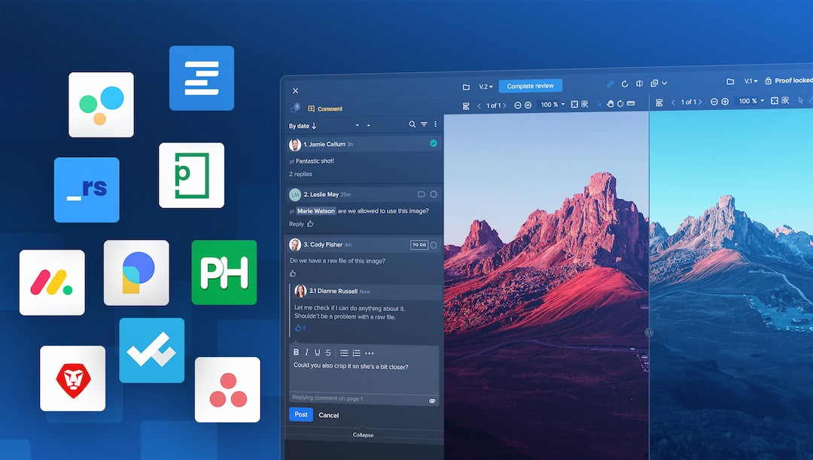Open the V.2 version dropdown
Screen dimensions: 813x460
pyautogui.click(x=486, y=84)
